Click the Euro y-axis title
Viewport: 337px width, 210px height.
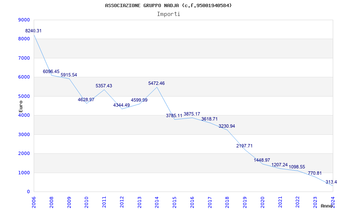pyautogui.click(x=21, y=106)
